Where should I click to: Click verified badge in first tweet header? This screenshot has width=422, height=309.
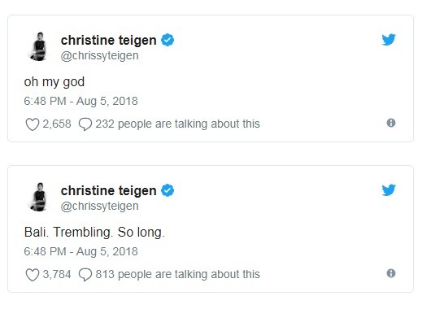tap(167, 40)
